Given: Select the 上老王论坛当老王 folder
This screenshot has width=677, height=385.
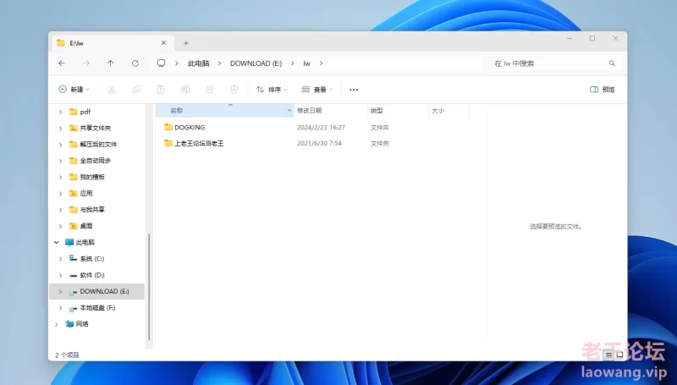Looking at the screenshot, I should coord(199,143).
